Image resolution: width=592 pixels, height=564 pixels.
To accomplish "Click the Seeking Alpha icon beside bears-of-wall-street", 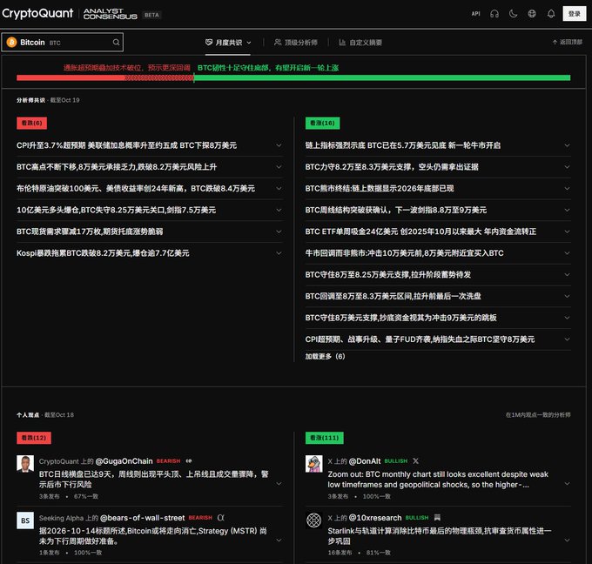I will coord(221,518).
